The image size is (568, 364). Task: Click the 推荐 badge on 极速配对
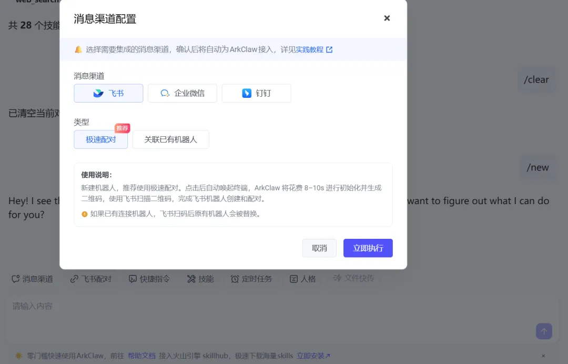pyautogui.click(x=123, y=128)
